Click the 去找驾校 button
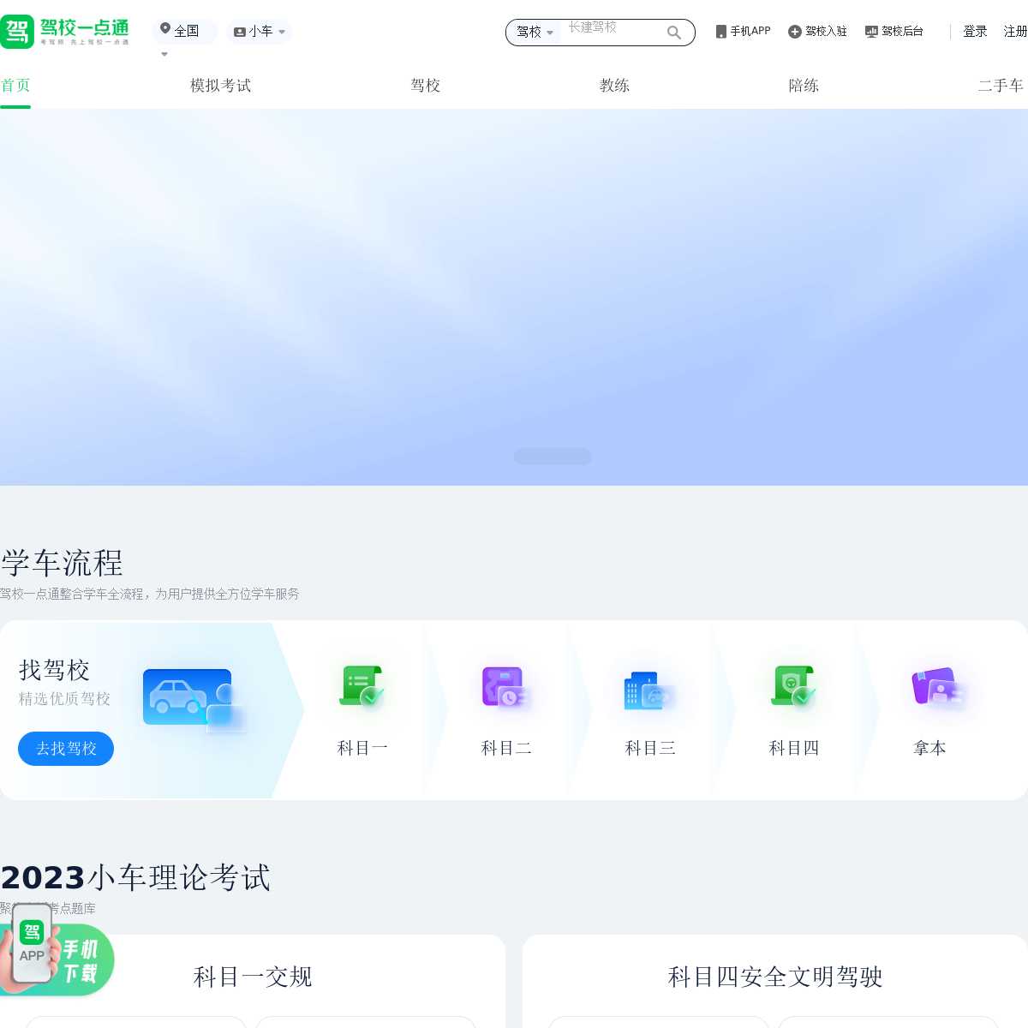 [66, 749]
